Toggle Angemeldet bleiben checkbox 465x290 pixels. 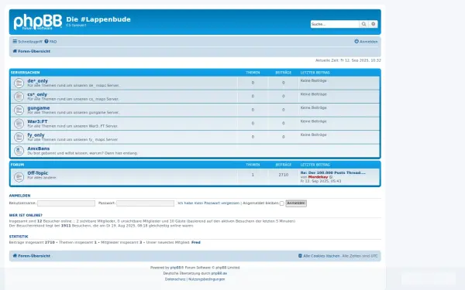tap(282, 203)
